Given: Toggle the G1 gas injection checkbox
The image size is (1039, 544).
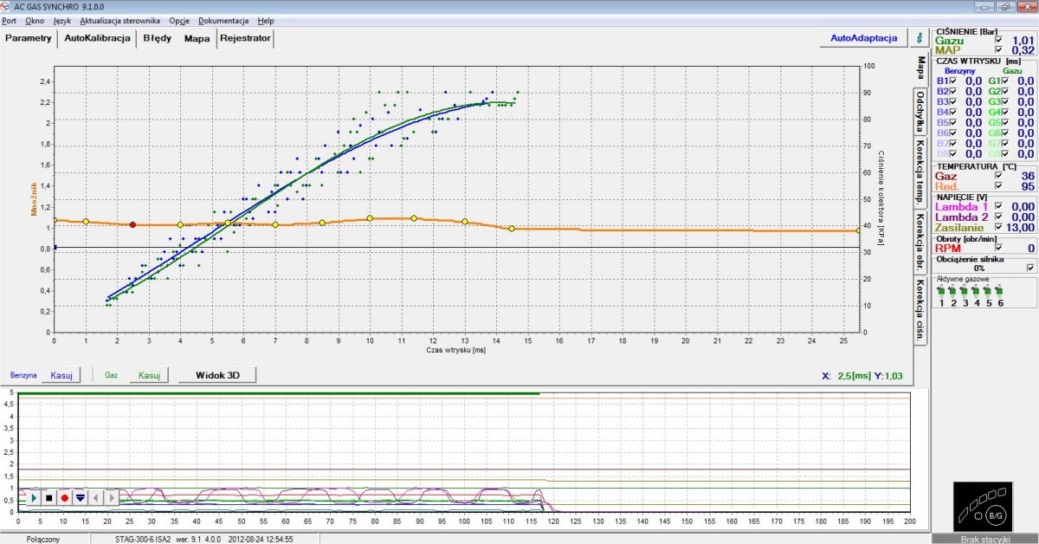Looking at the screenshot, I should tap(1005, 81).
